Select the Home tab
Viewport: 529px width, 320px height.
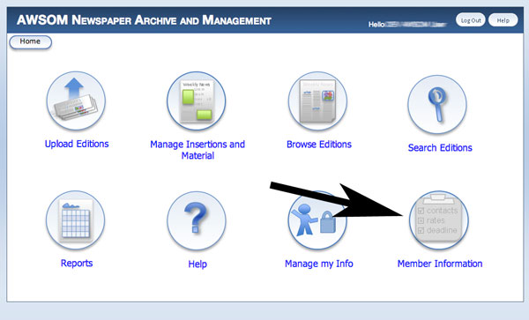pyautogui.click(x=30, y=42)
